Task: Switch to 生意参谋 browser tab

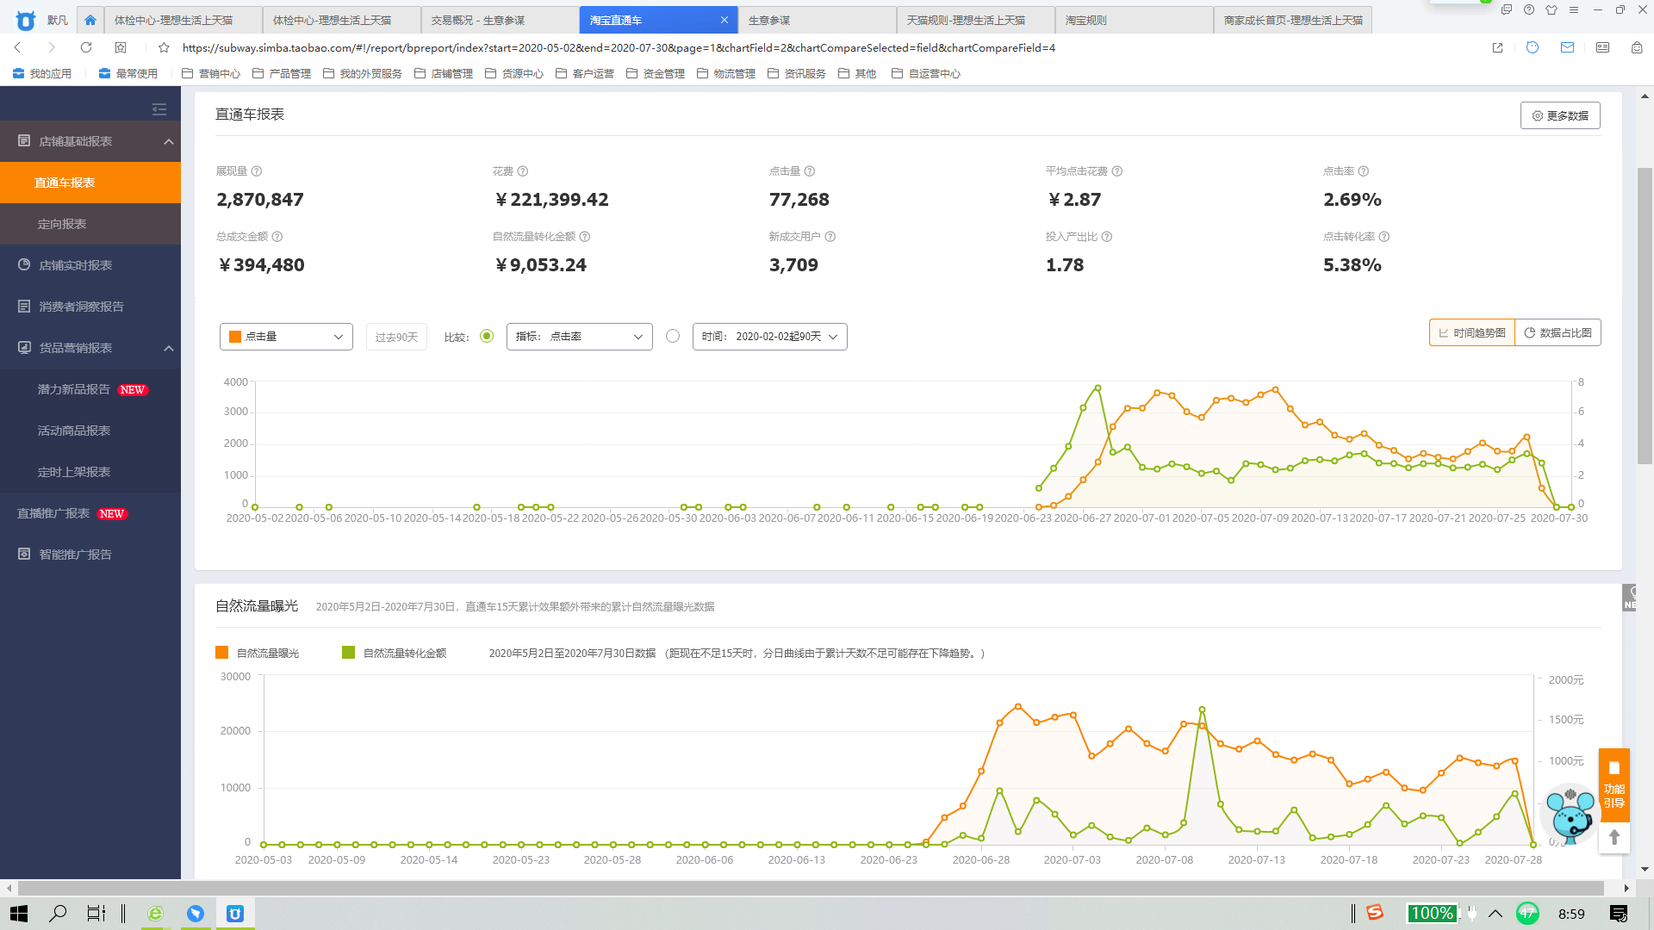Action: point(768,20)
